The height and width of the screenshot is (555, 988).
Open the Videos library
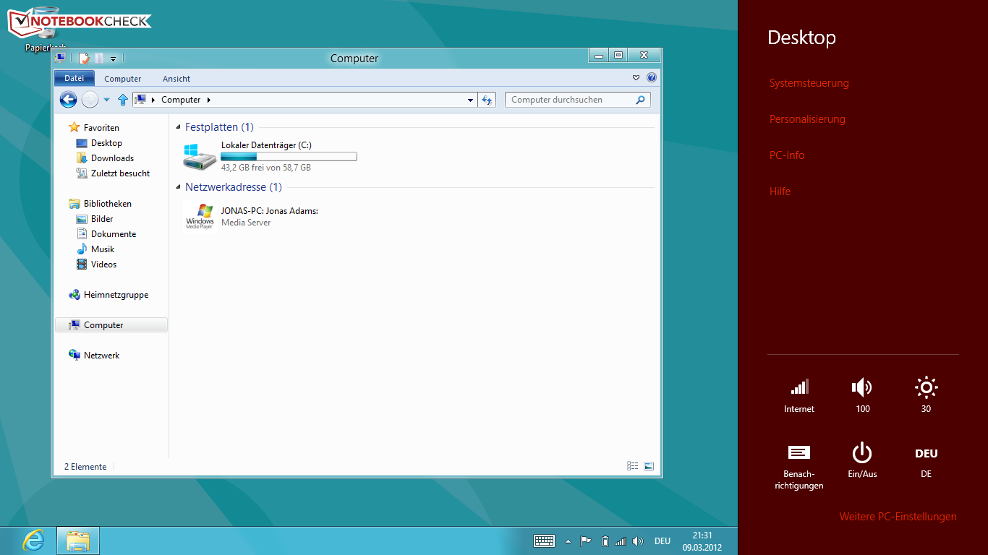tap(103, 264)
